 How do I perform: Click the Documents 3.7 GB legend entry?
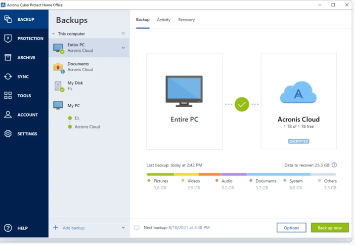pos(263,184)
